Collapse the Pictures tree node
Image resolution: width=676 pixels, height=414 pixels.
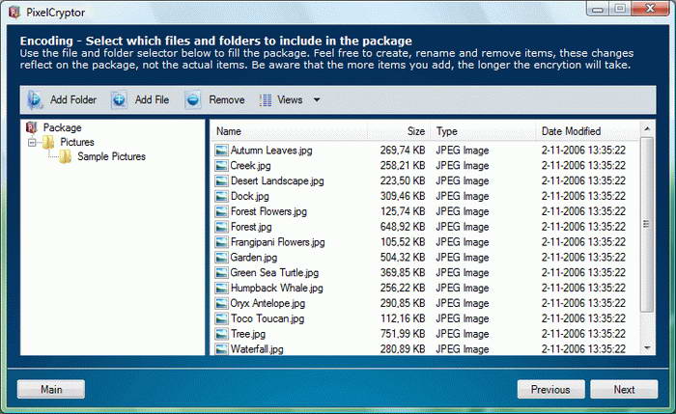point(32,142)
